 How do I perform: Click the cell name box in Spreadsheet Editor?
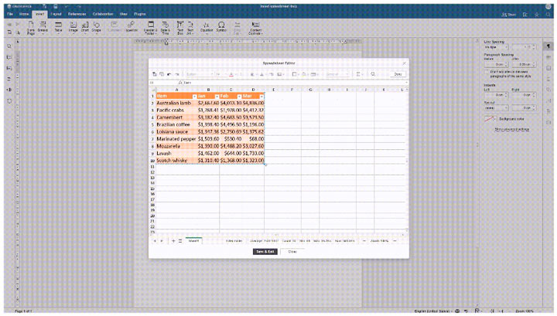coord(163,83)
